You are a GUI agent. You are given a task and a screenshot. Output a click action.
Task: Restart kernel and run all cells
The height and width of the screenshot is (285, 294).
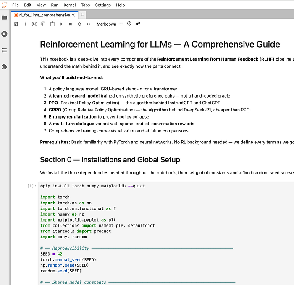[89, 24]
